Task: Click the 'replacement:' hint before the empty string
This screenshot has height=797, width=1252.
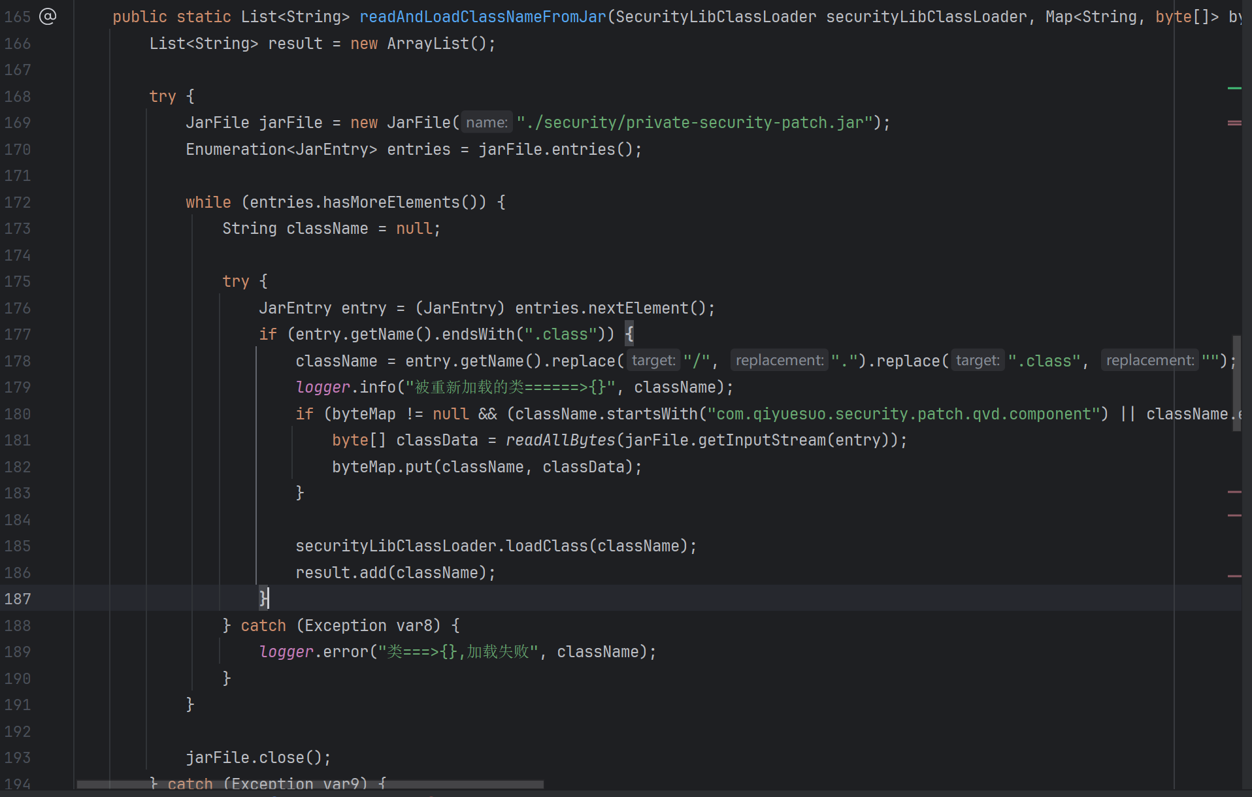Action: (x=1149, y=361)
